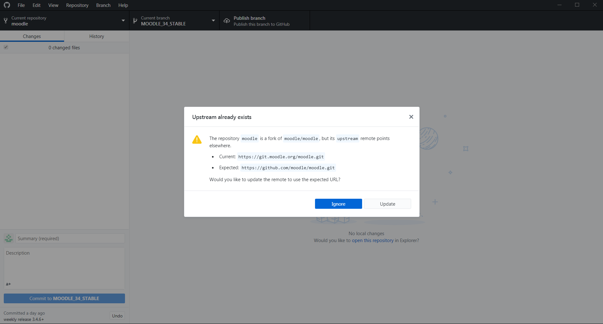Viewport: 603px width, 324px height.
Task: Open the Repository menu
Action: click(x=77, y=5)
